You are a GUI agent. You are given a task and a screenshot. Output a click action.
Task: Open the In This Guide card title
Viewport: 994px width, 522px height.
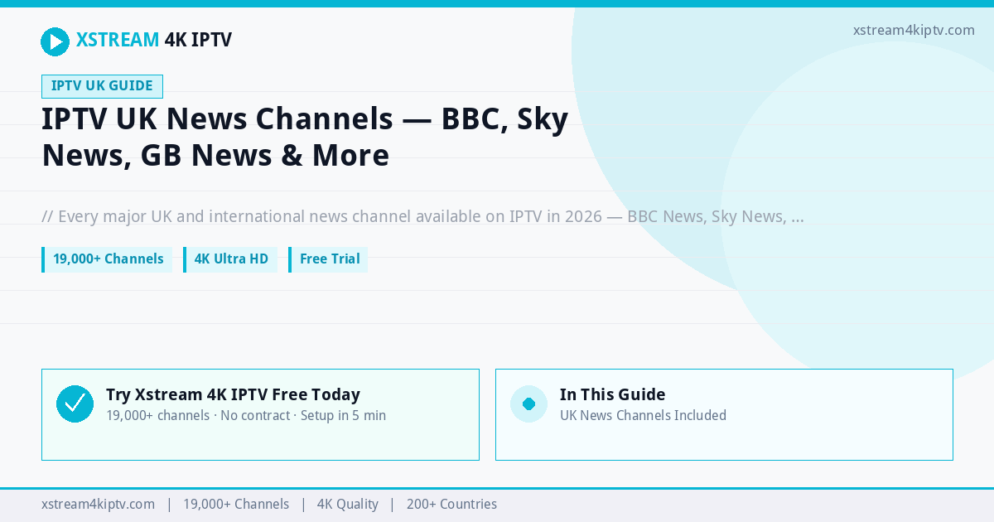tap(612, 394)
